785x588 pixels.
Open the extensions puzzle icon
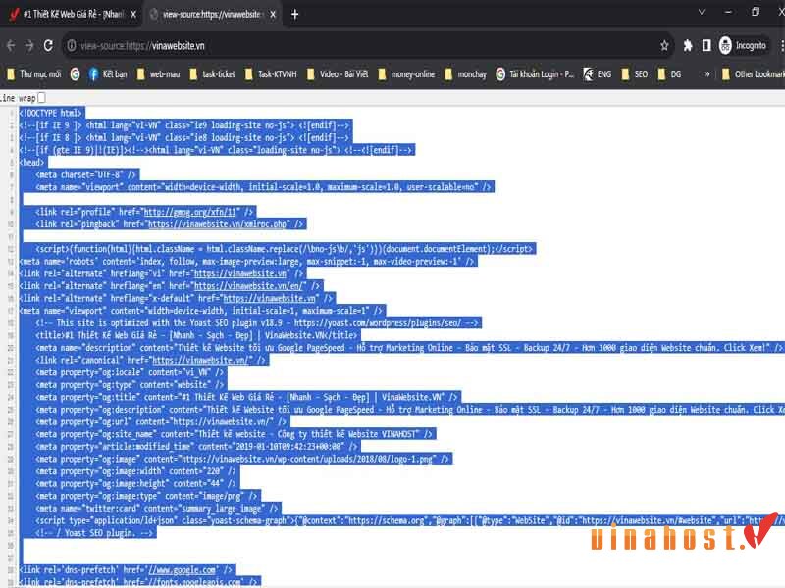(688, 46)
